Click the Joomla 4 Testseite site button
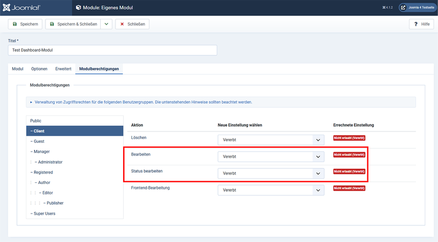The width and height of the screenshot is (438, 242). (417, 8)
